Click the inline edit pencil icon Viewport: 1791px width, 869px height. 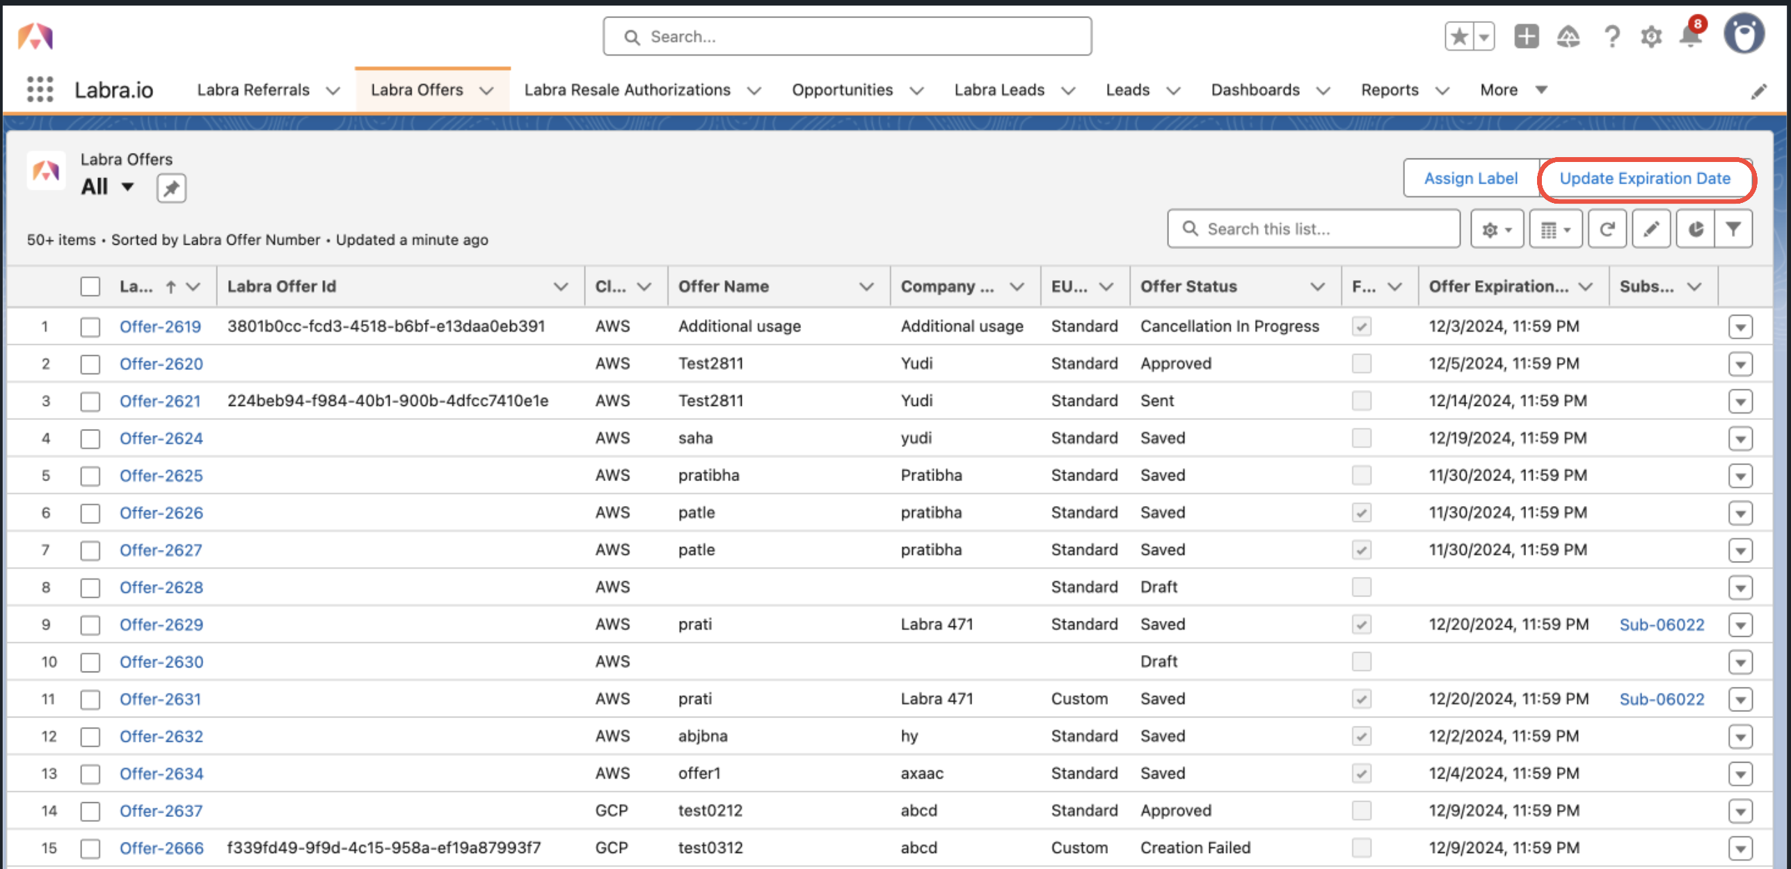click(x=1651, y=229)
